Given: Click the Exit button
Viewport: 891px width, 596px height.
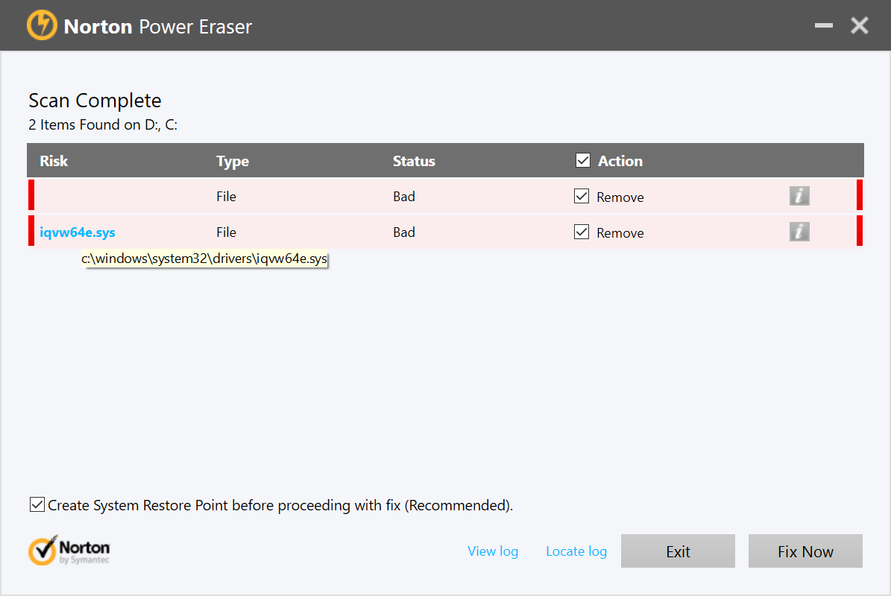Looking at the screenshot, I should click(x=678, y=551).
